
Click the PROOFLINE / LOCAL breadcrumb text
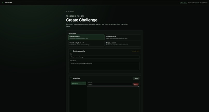pos(75,16)
